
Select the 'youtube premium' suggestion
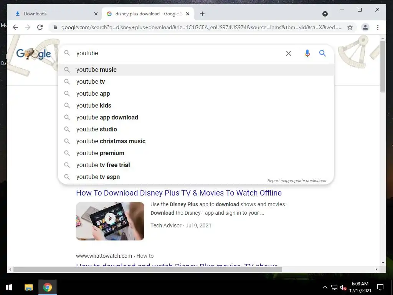(196, 153)
